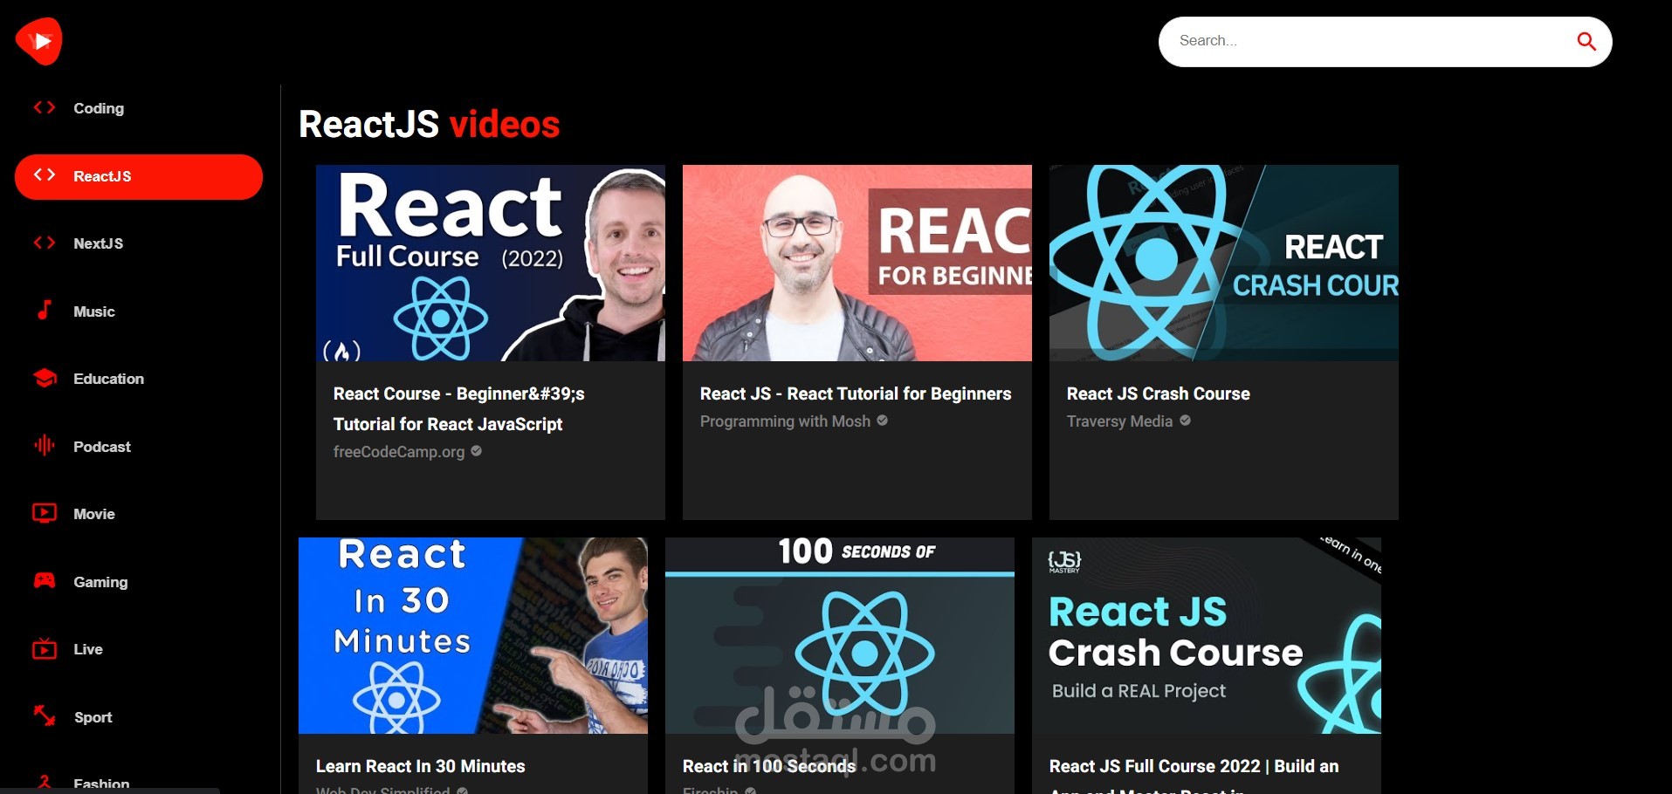Viewport: 1672px width, 794px height.
Task: Click the 'Learn React In 30 Minutes' thumbnail
Action: 473,634
